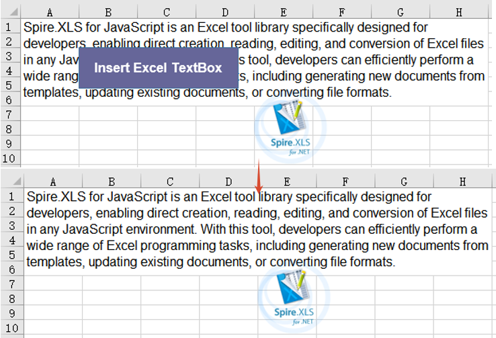The image size is (496, 338).
Task: Click the Spire.XLS paragraph cell in lower worksheet
Action: (258, 232)
